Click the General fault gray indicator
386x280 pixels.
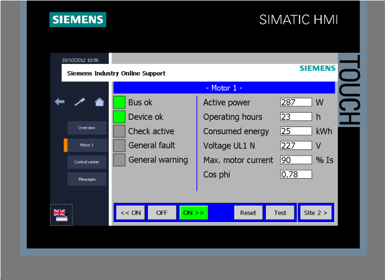[119, 145]
